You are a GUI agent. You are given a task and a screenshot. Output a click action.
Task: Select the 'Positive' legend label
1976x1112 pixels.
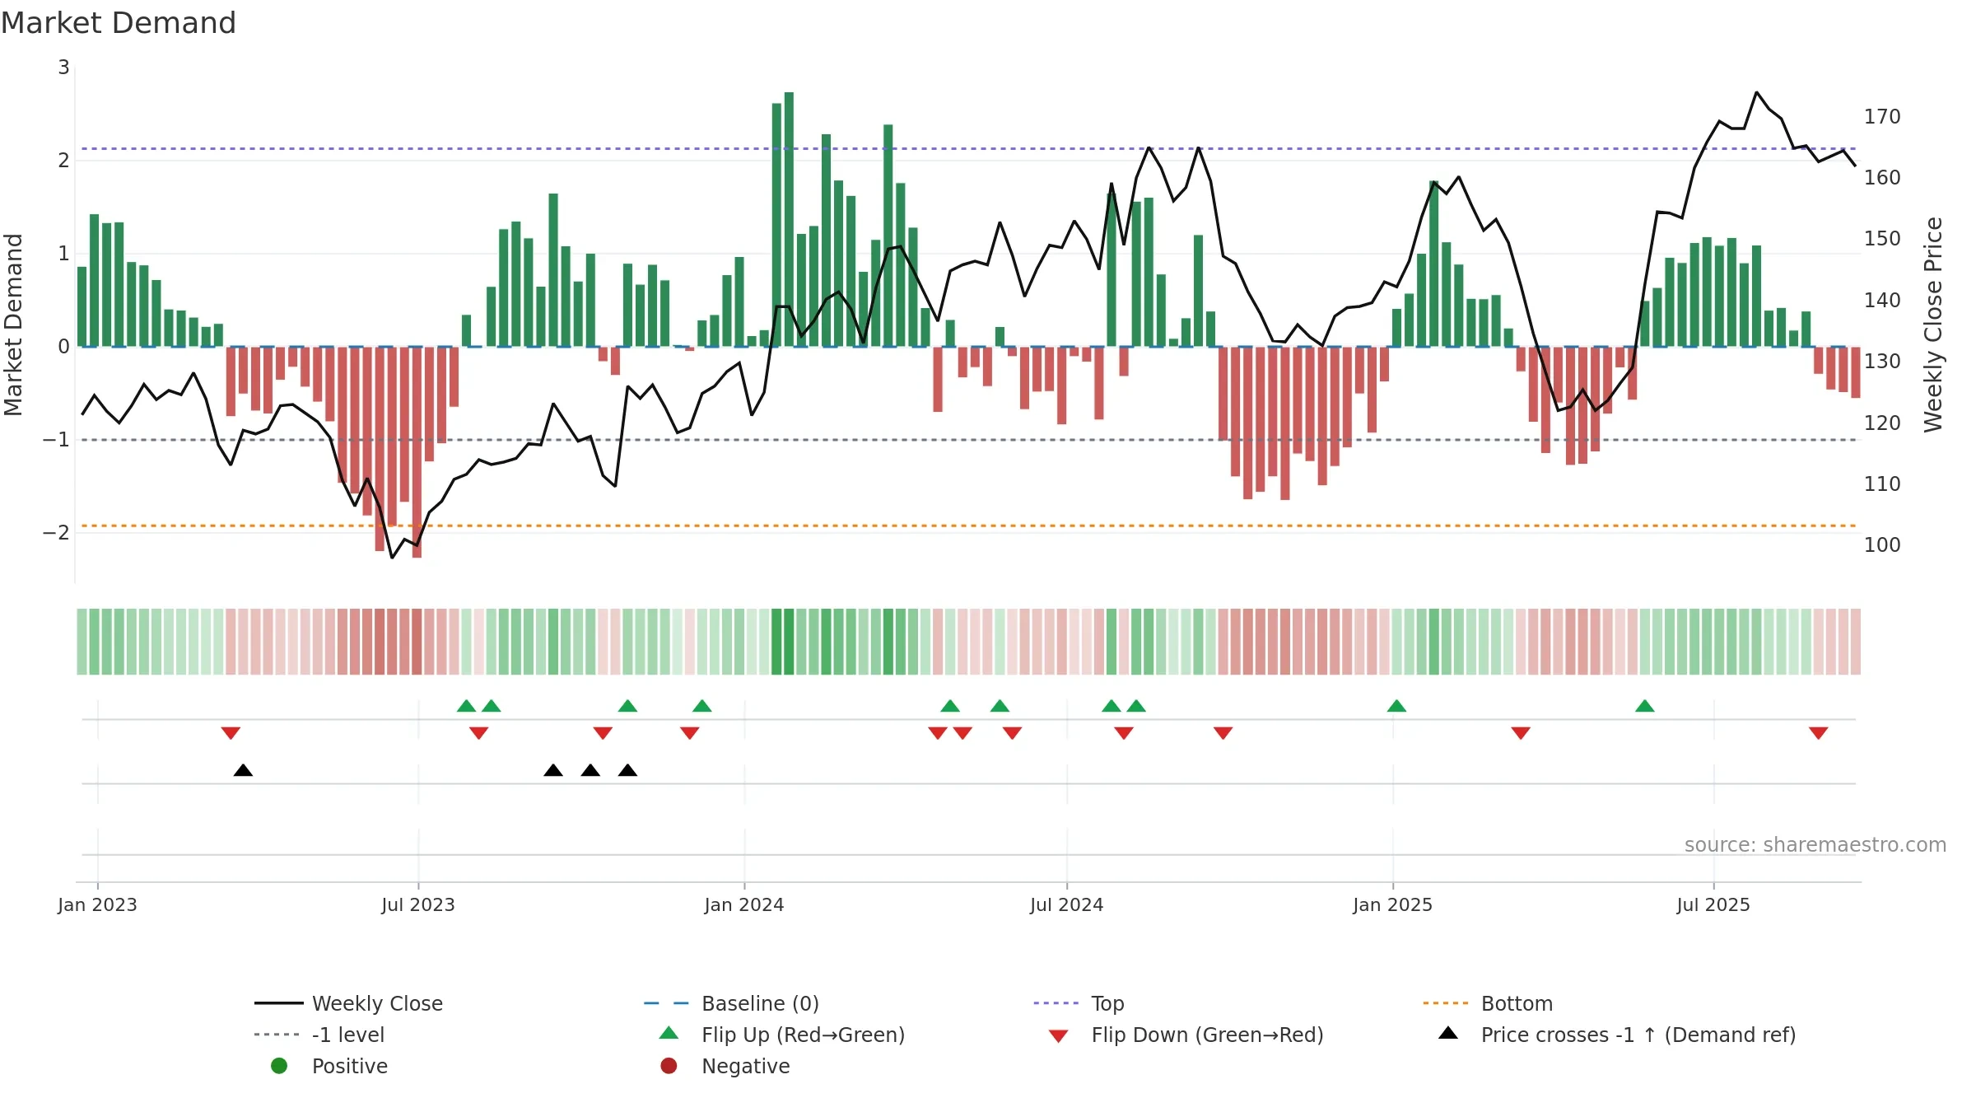point(350,1066)
